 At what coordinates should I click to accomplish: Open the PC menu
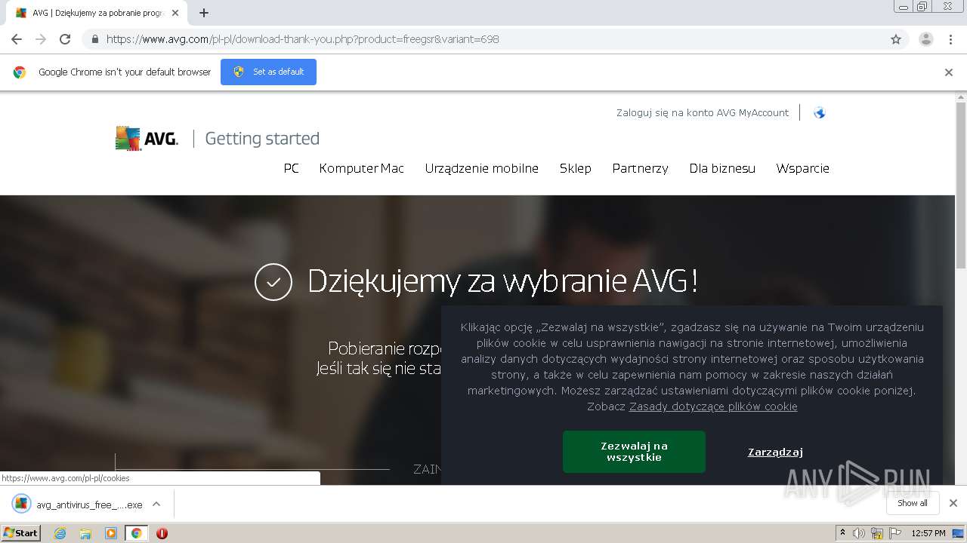point(292,168)
